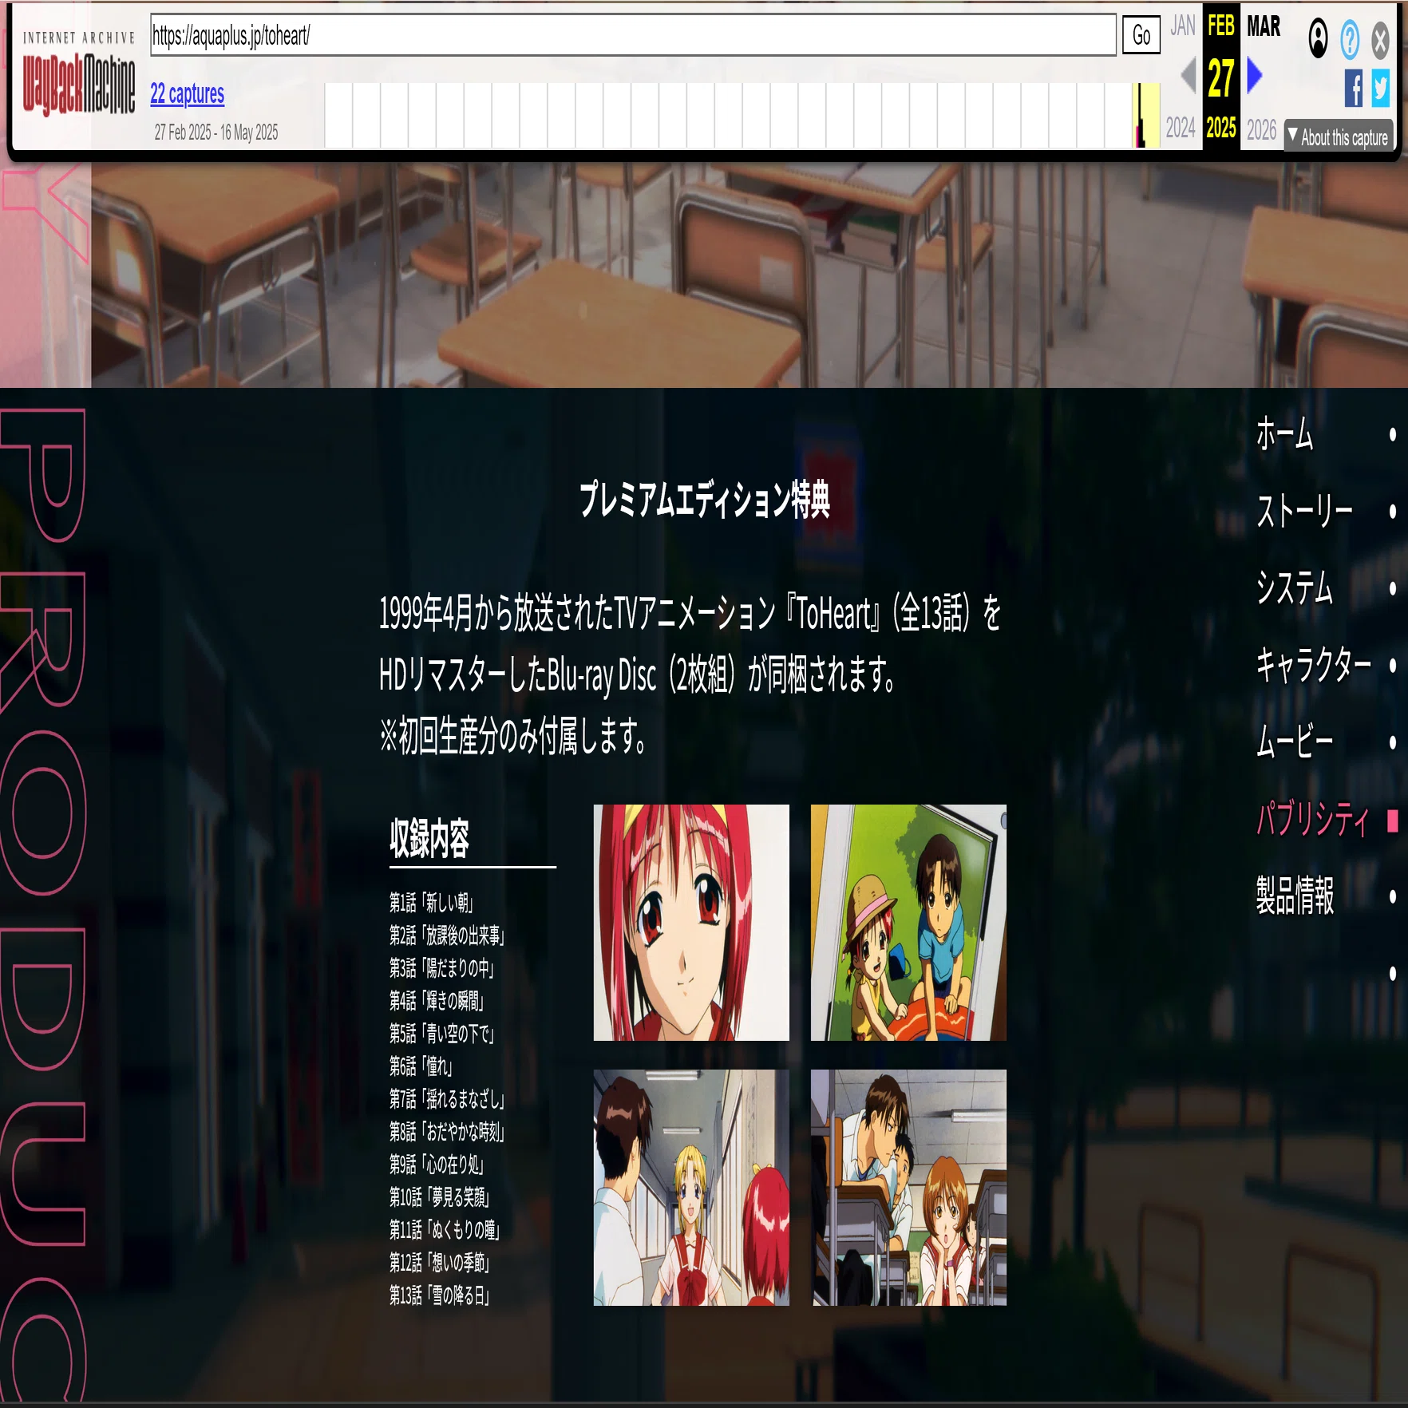This screenshot has width=1408, height=1408.
Task: Click the school hallway scene thumbnail
Action: coord(691,1188)
